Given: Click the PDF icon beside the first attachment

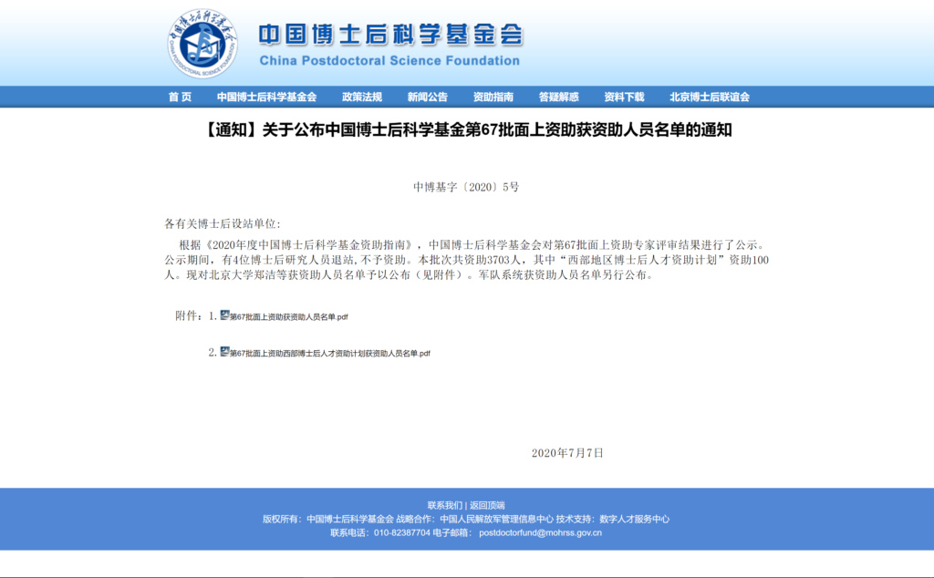Looking at the screenshot, I should coord(224,315).
